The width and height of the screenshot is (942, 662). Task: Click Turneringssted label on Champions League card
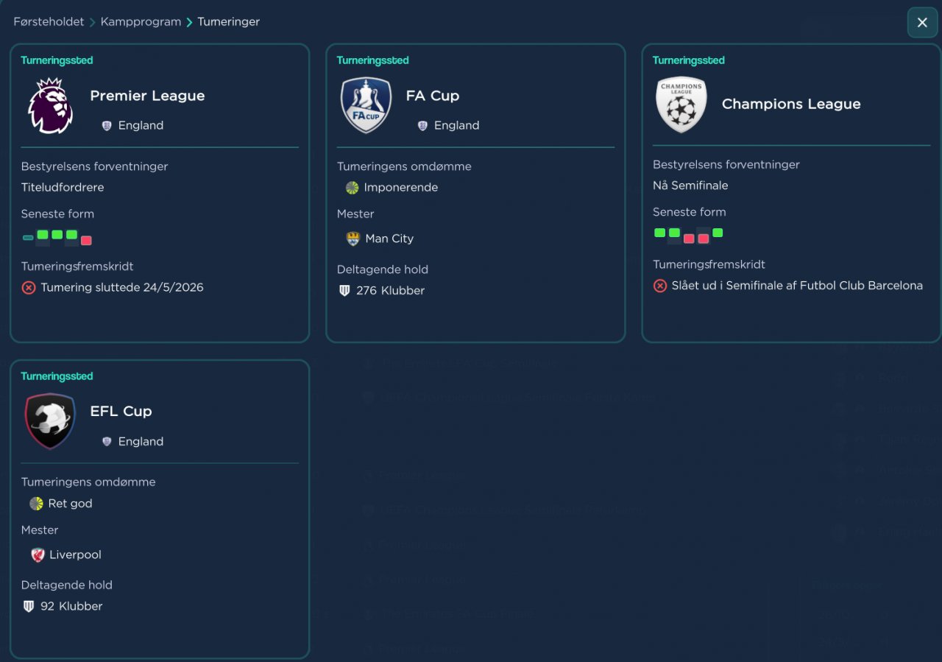click(x=689, y=60)
